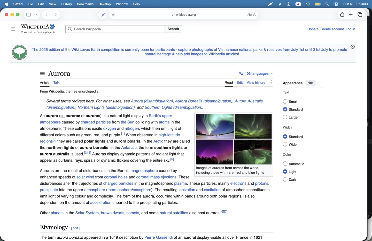The height and width of the screenshot is (241, 372).
Task: Select Light color mode
Action: pyautogui.click(x=285, y=172)
